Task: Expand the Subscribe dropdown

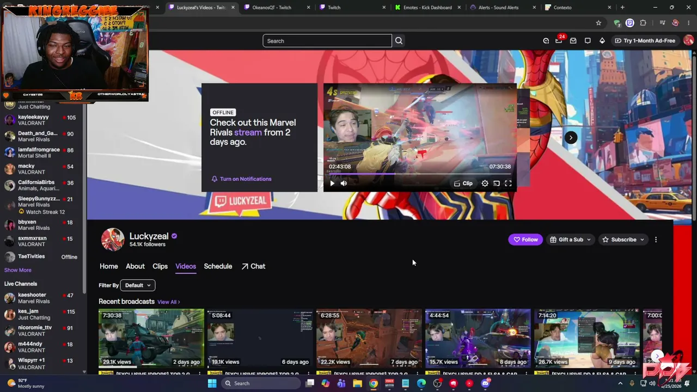Action: pos(623,240)
